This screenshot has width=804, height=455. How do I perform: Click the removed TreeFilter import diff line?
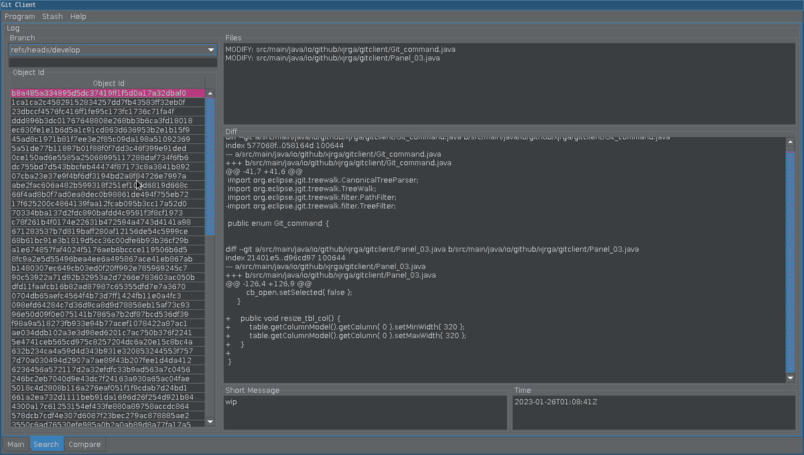(310, 206)
